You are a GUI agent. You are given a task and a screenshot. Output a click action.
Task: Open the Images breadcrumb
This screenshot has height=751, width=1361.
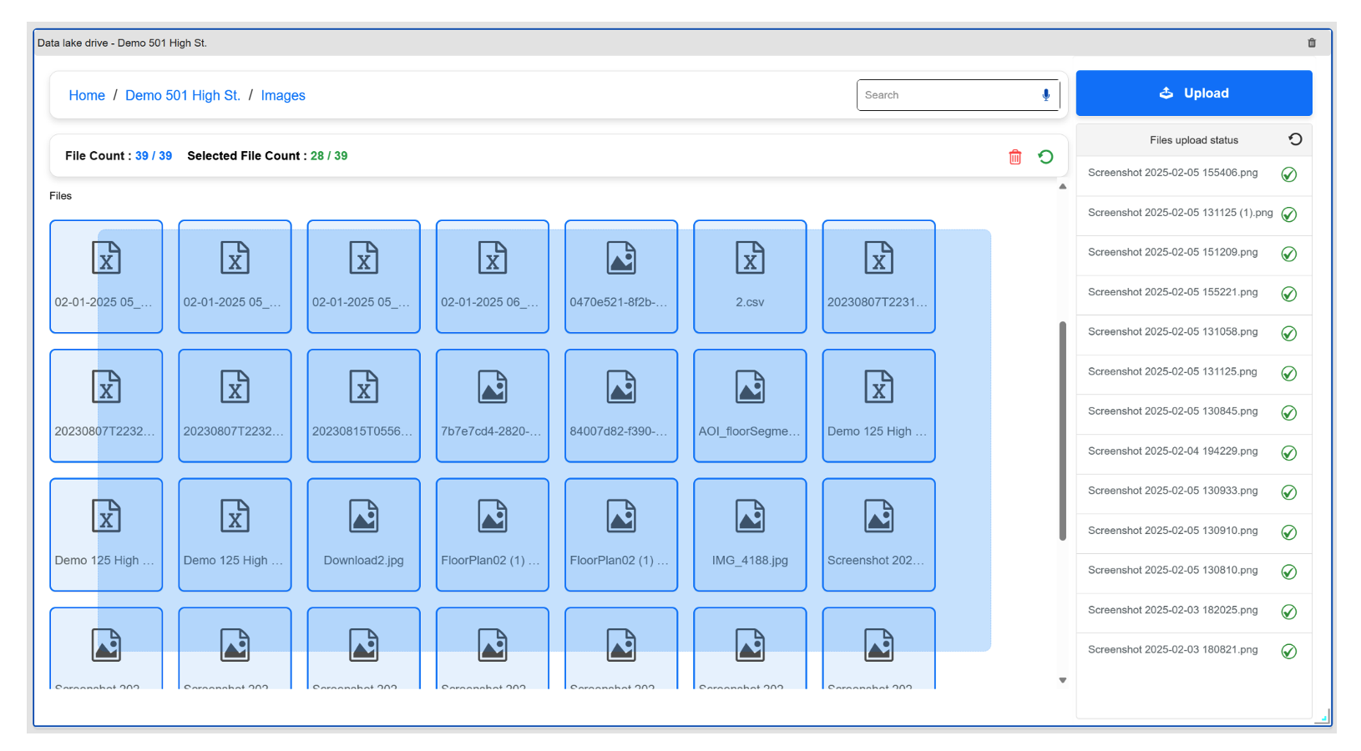[x=283, y=95]
